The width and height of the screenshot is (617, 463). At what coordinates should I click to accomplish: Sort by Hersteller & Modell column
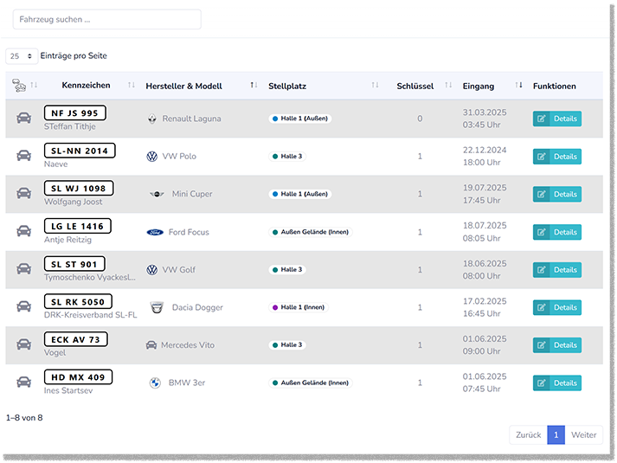pyautogui.click(x=183, y=86)
